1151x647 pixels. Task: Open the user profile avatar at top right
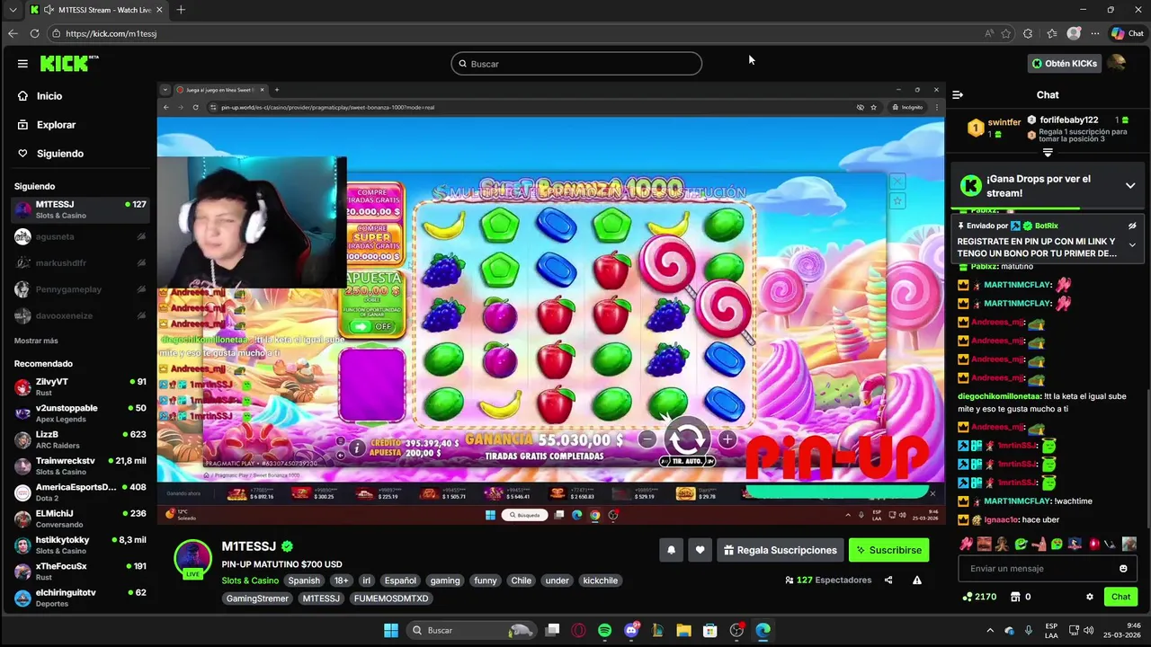1117,63
